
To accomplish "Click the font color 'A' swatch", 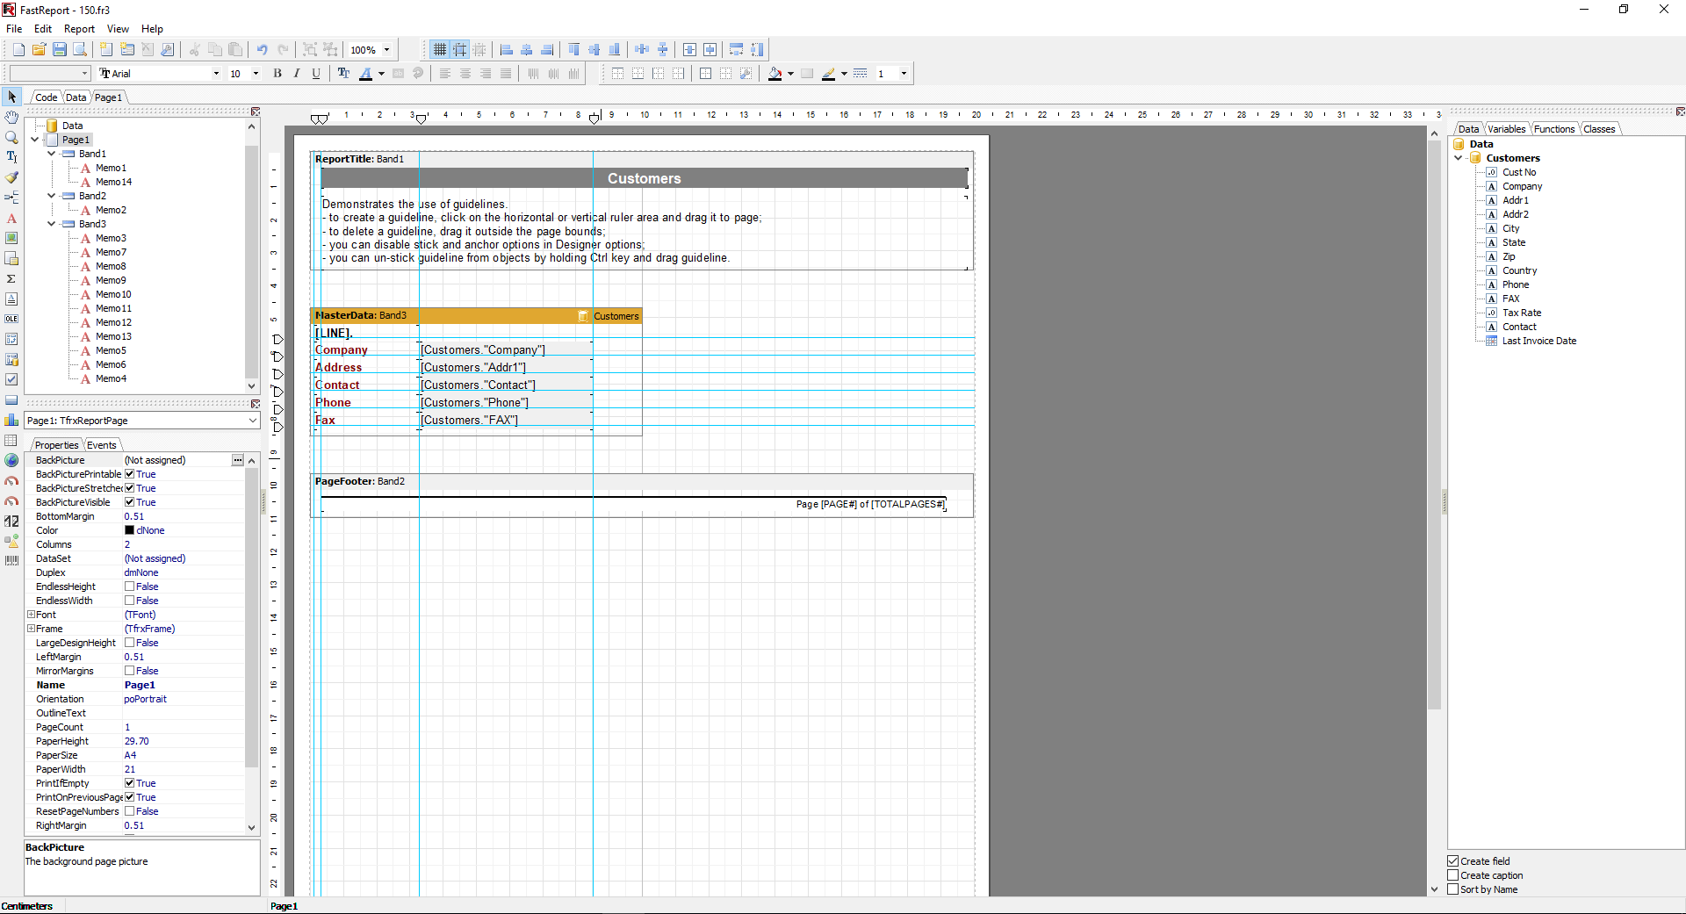I will (x=365, y=74).
